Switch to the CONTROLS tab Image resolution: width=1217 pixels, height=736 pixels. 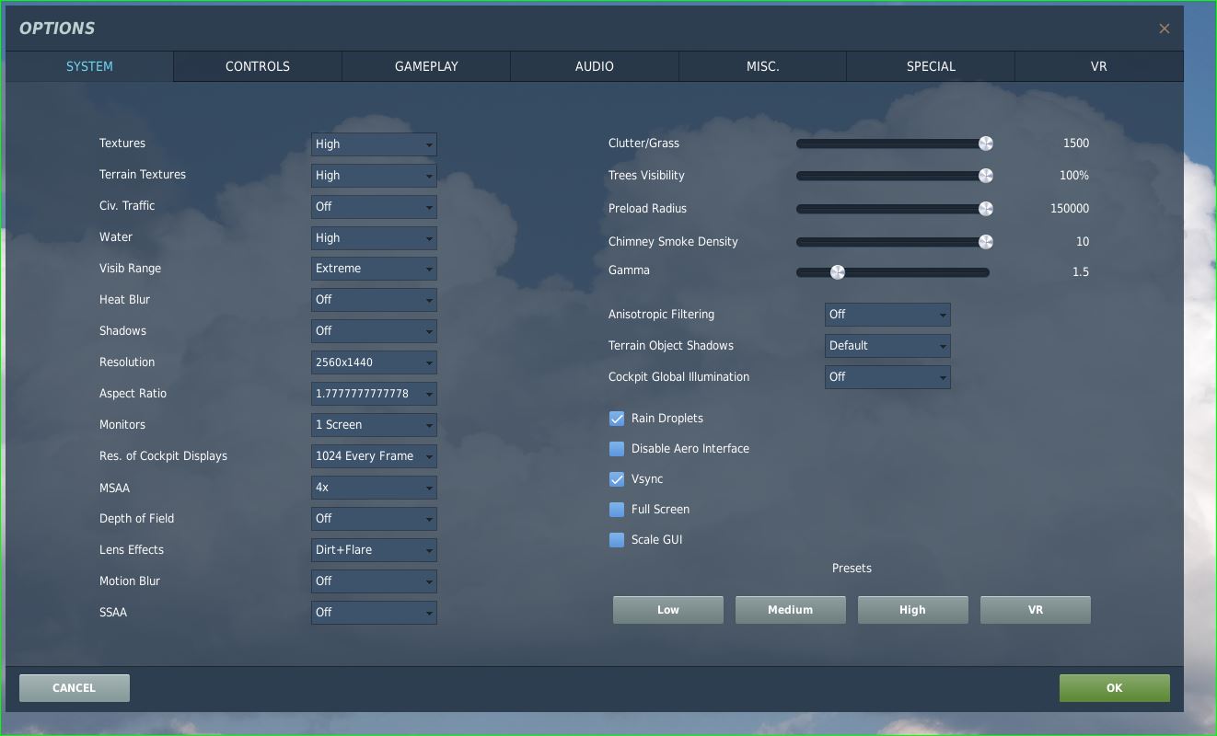coord(258,66)
